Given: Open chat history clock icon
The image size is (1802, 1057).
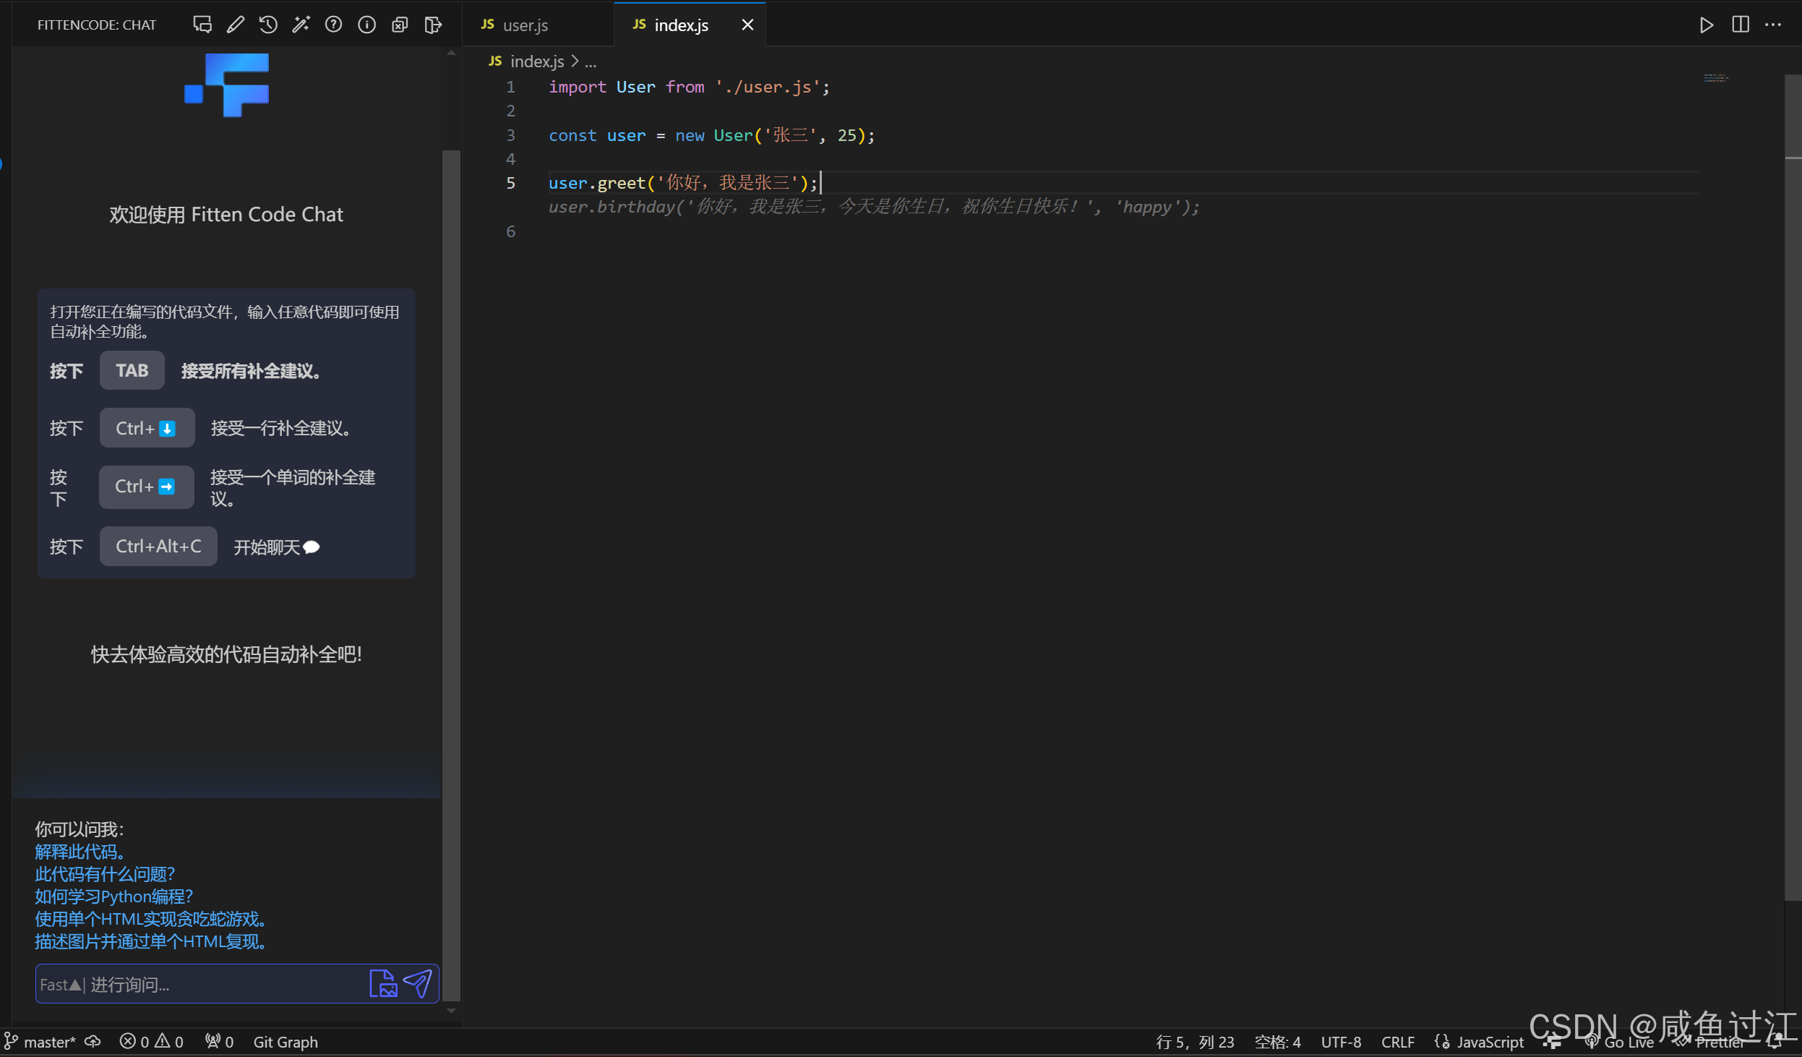Looking at the screenshot, I should (268, 25).
